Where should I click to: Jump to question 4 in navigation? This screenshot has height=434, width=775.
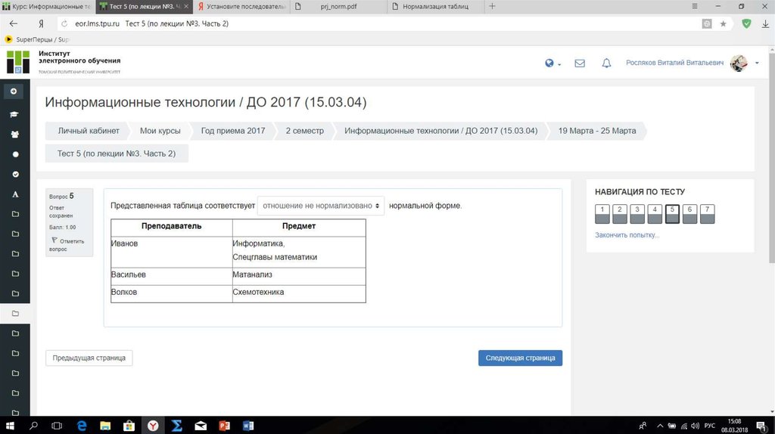(655, 214)
